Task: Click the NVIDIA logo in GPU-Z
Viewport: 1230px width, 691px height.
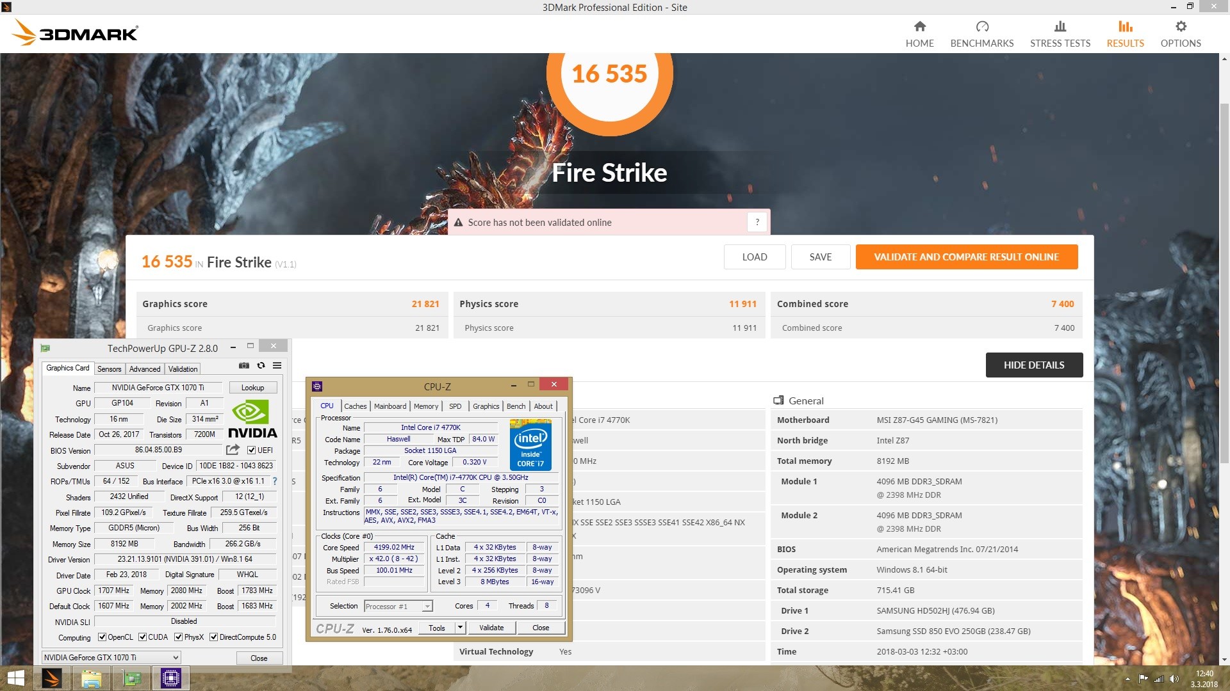Action: [x=252, y=419]
